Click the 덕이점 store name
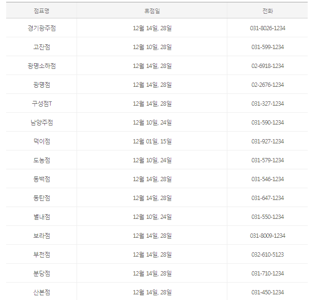This screenshot has height=300, width=311. point(42,142)
